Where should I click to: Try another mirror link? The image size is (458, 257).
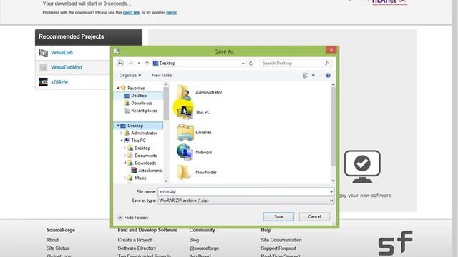tap(172, 13)
